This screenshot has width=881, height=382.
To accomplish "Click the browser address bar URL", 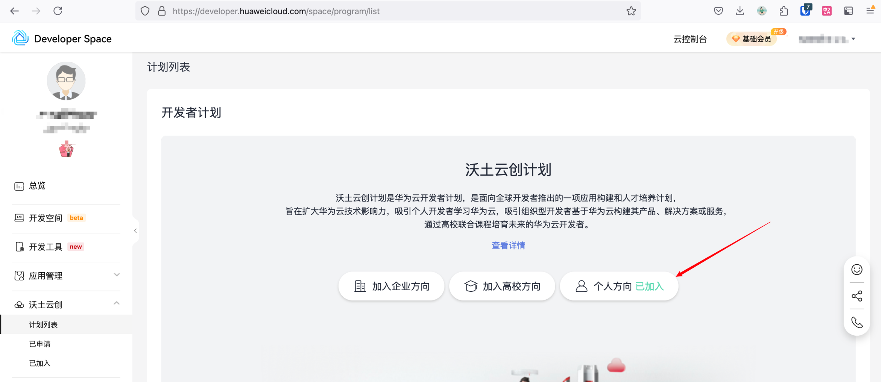I will pos(376,11).
